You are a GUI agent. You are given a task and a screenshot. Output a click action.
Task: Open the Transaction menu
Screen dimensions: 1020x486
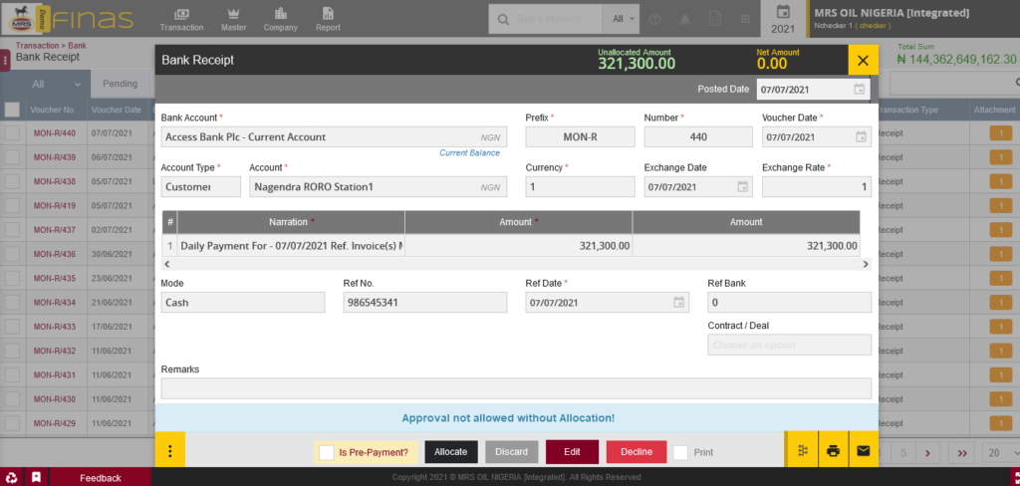click(181, 20)
